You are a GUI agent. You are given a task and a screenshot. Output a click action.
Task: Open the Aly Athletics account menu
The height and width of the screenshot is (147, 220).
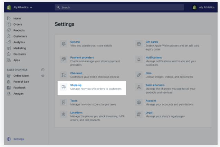click(203, 7)
